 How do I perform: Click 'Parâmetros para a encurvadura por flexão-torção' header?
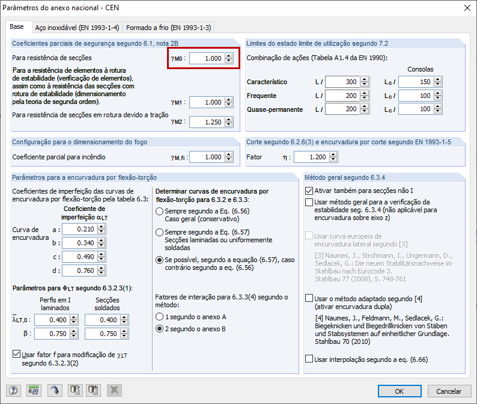(x=84, y=177)
